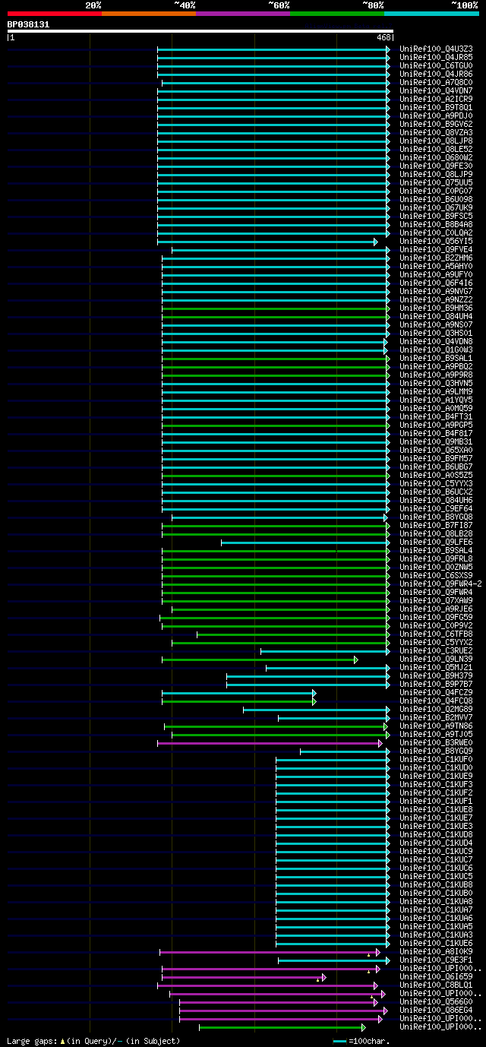Select the UniRef100_B6U098 label
The image size is (486, 1047).
point(436,199)
